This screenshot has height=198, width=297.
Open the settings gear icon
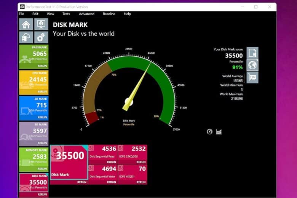coord(41,37)
